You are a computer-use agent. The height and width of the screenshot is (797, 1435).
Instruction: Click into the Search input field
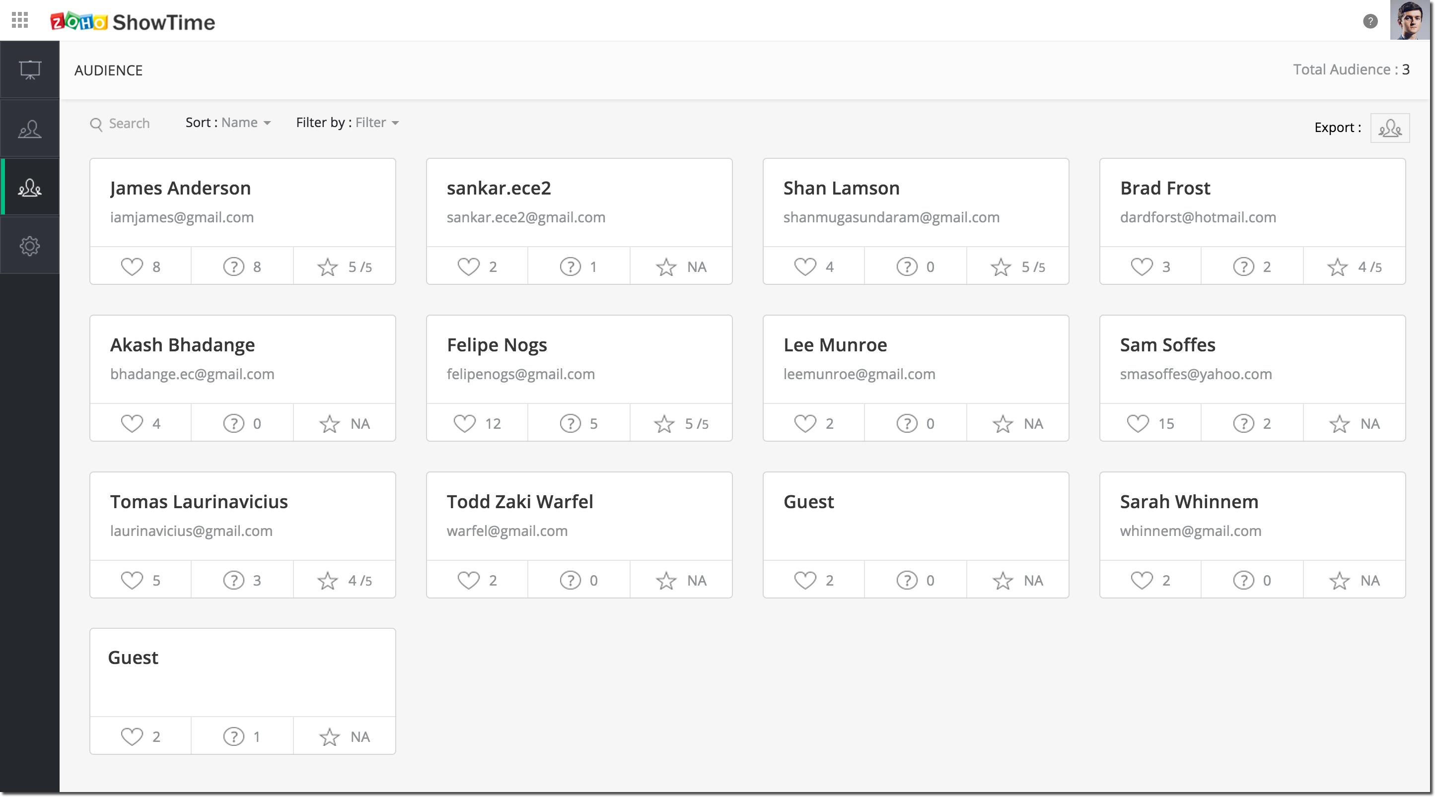129,124
